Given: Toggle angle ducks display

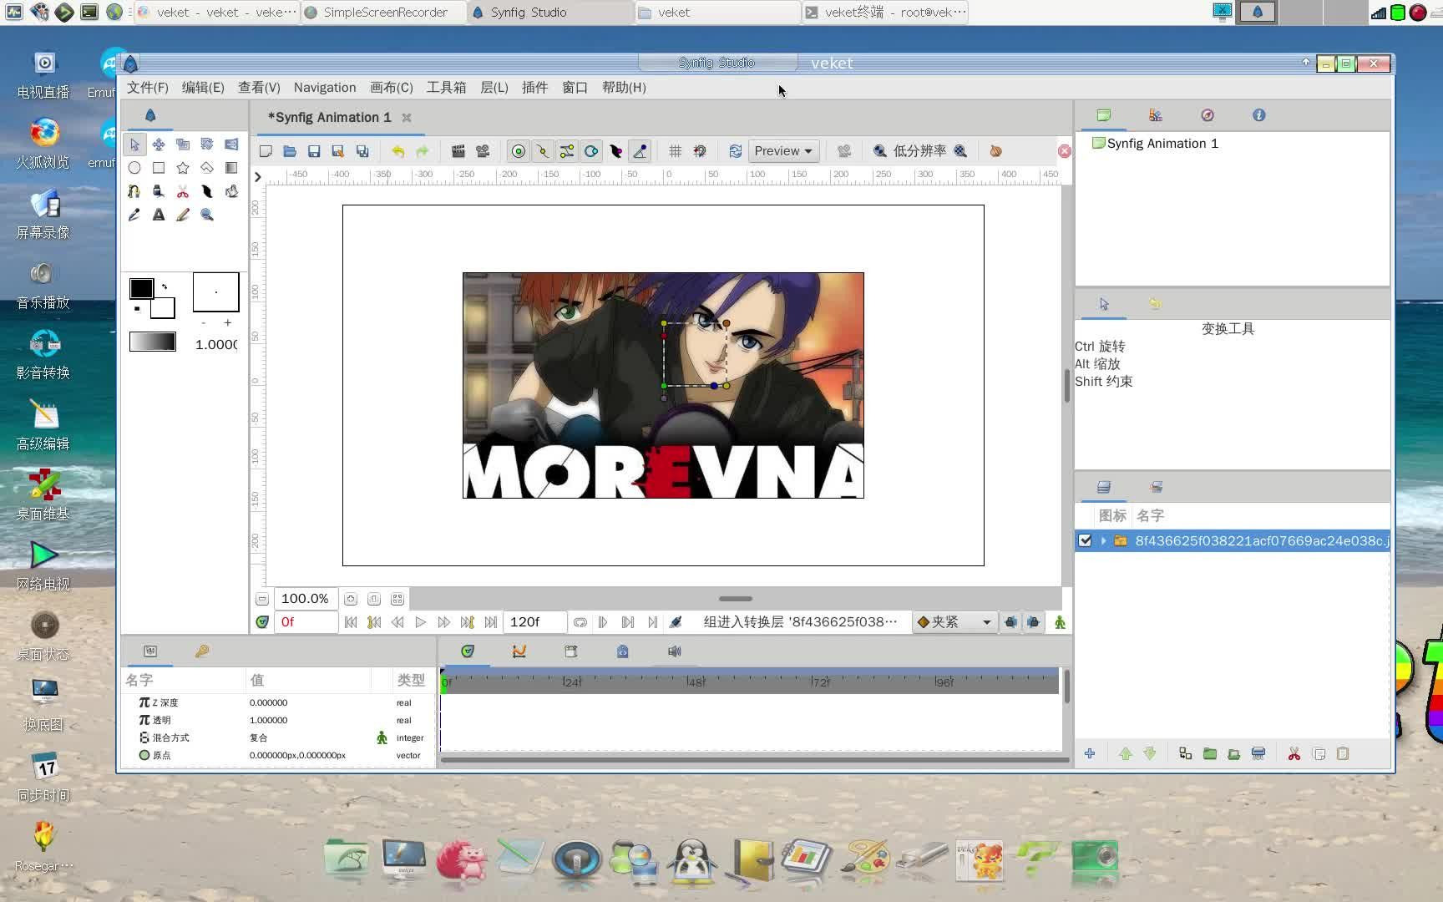Looking at the screenshot, I should tap(640, 151).
